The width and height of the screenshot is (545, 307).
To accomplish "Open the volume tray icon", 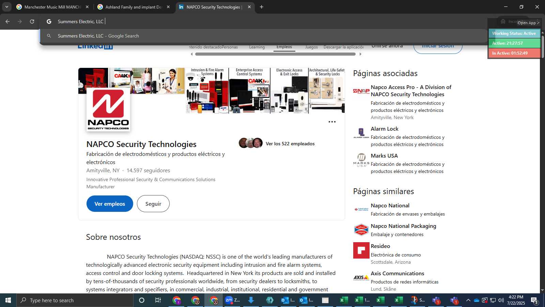I will tap(501, 300).
